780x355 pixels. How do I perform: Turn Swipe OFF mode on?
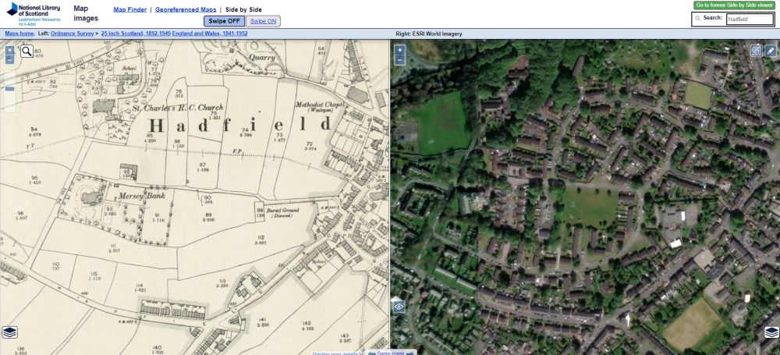tap(225, 21)
